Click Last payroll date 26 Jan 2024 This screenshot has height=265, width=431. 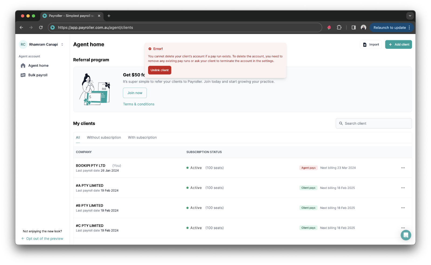pos(97,171)
